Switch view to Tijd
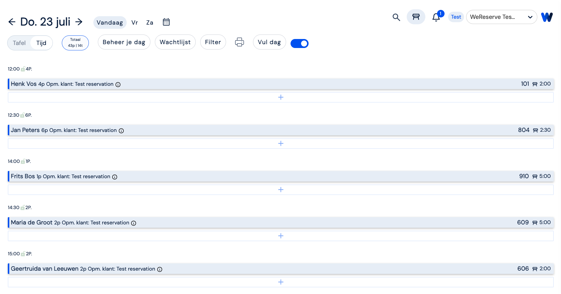 [41, 43]
